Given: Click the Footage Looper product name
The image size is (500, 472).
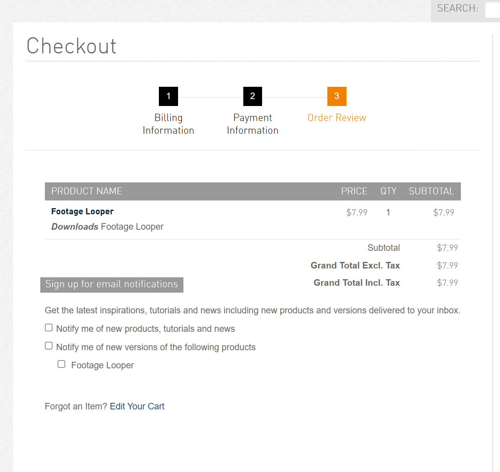Looking at the screenshot, I should (83, 211).
